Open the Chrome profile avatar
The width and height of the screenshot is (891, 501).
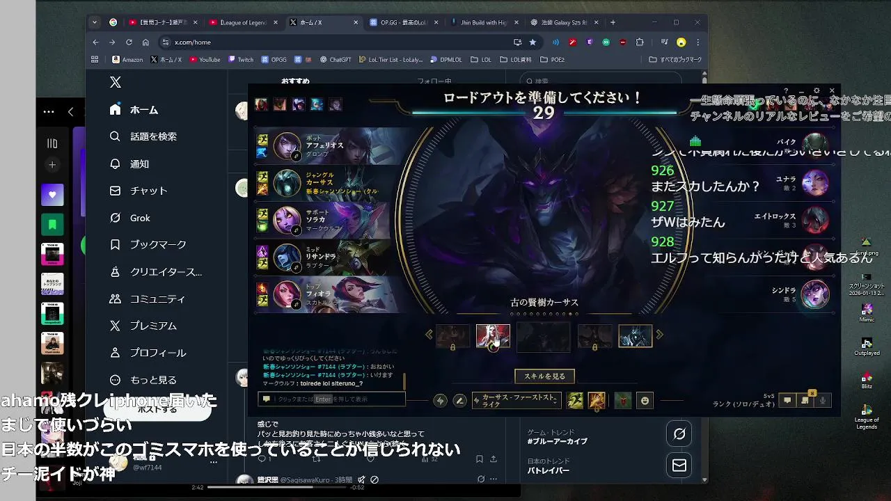pos(681,42)
